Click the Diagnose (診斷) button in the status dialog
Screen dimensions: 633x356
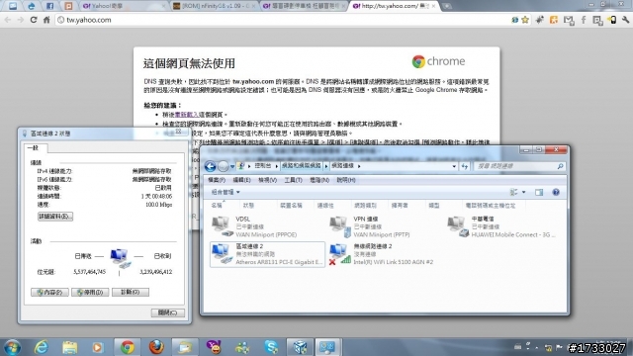click(x=131, y=292)
